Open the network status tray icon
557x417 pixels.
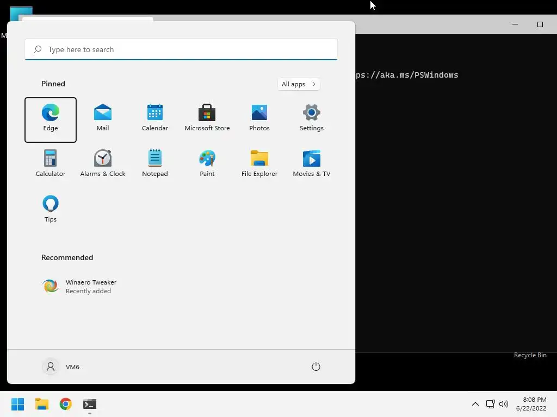[x=491, y=404]
